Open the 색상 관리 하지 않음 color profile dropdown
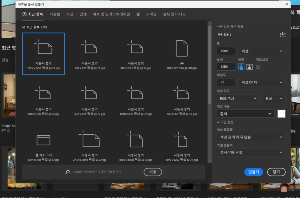This screenshot has width=300, height=198. [251, 137]
